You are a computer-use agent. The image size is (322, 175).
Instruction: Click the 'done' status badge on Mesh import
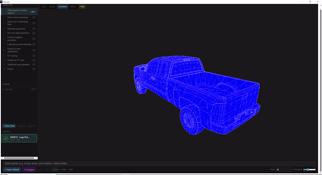tap(33, 12)
